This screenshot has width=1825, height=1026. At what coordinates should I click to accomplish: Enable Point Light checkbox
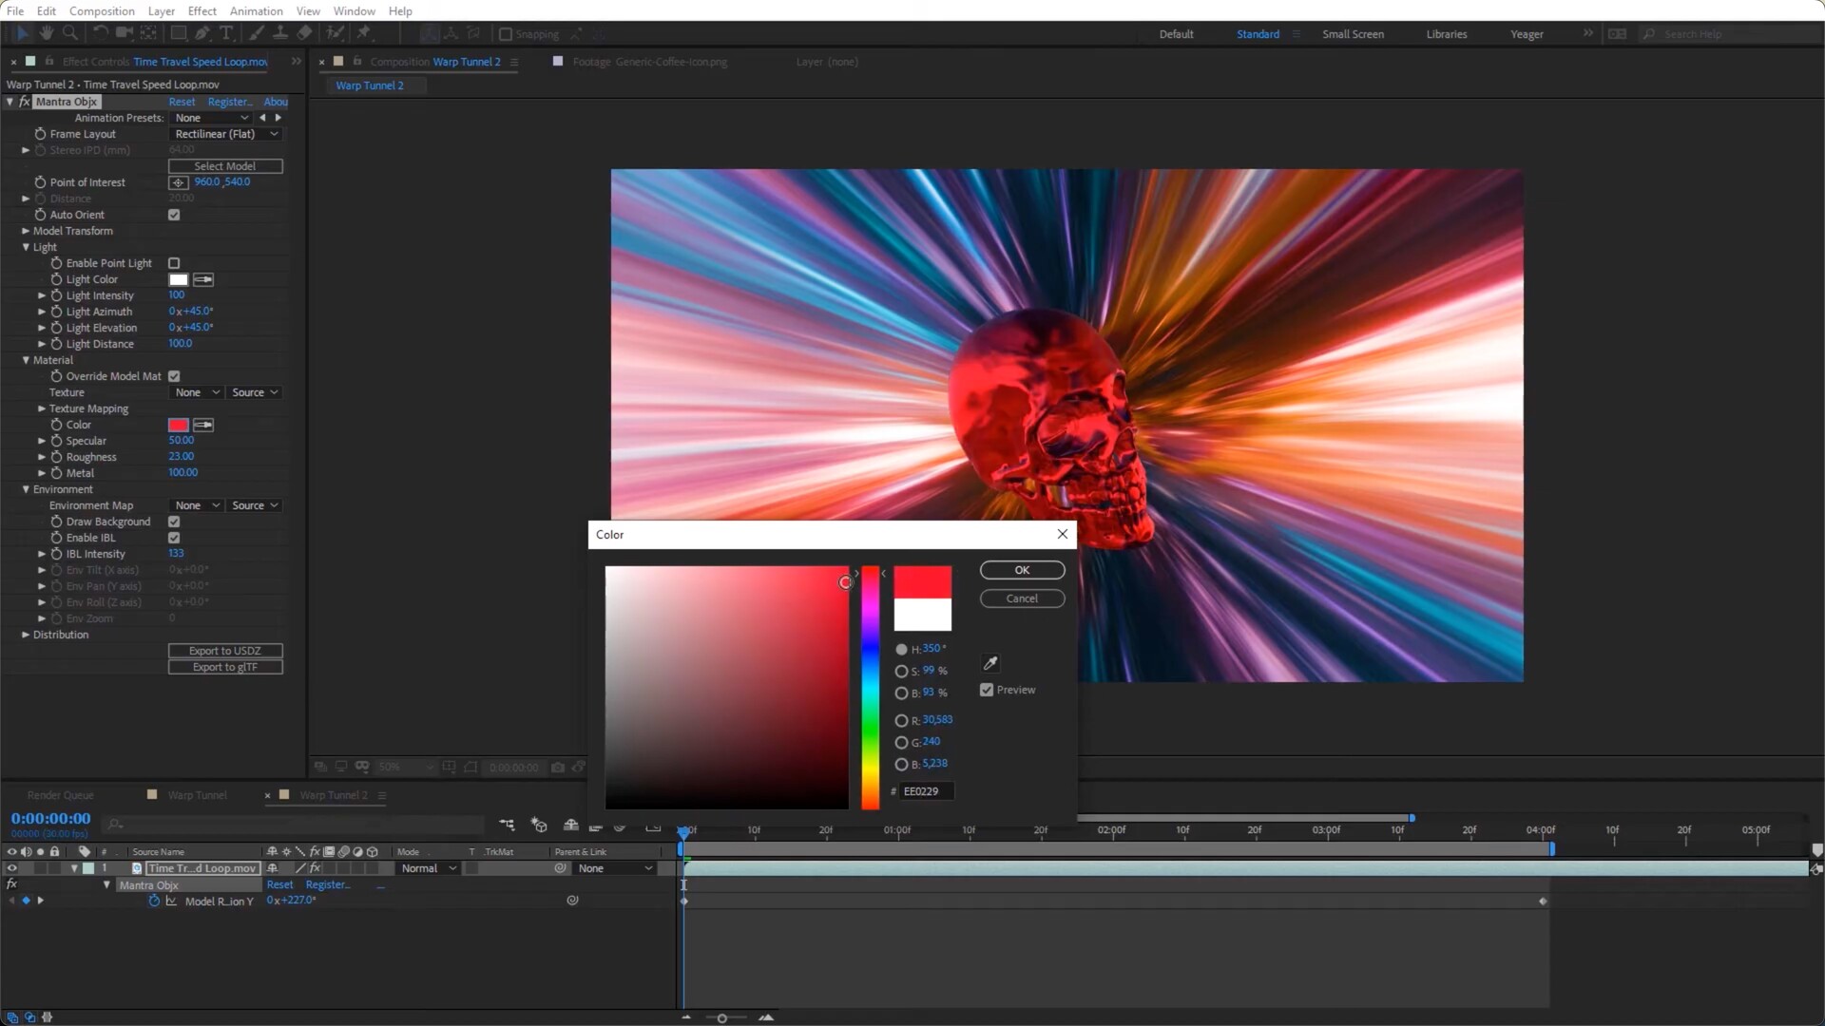click(x=174, y=263)
